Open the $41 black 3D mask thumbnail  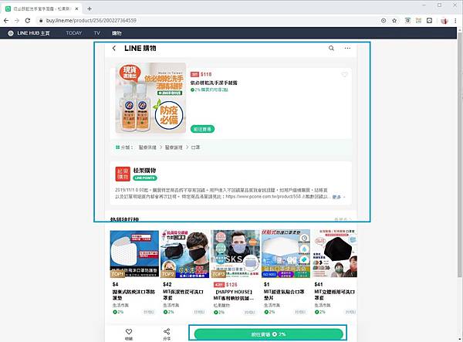(x=335, y=254)
